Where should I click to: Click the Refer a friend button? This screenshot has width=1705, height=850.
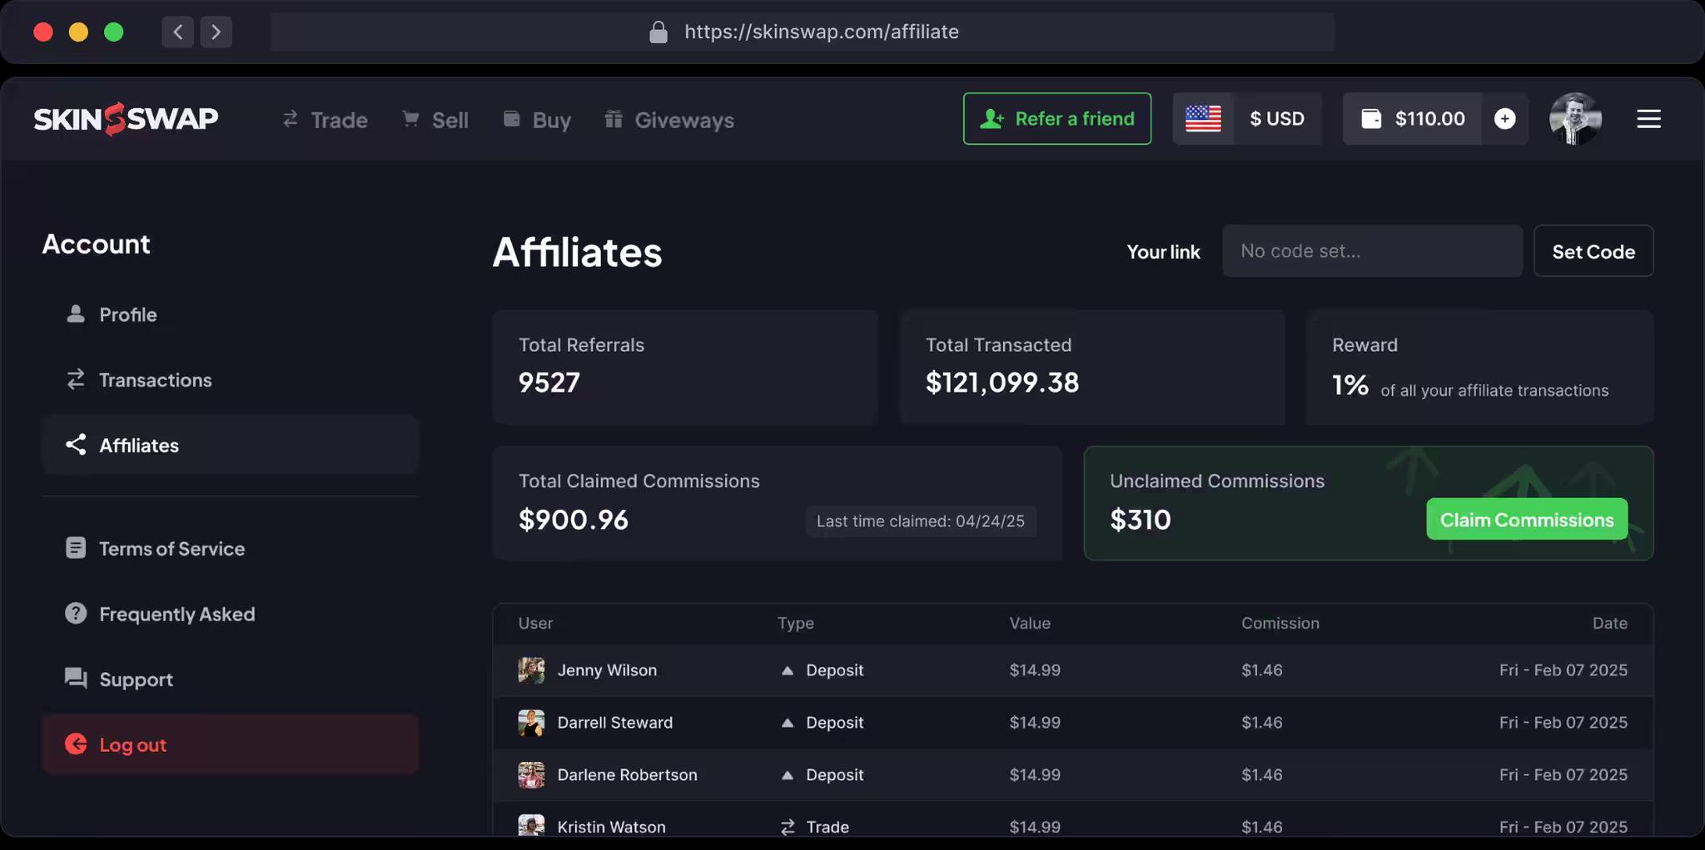(1057, 118)
